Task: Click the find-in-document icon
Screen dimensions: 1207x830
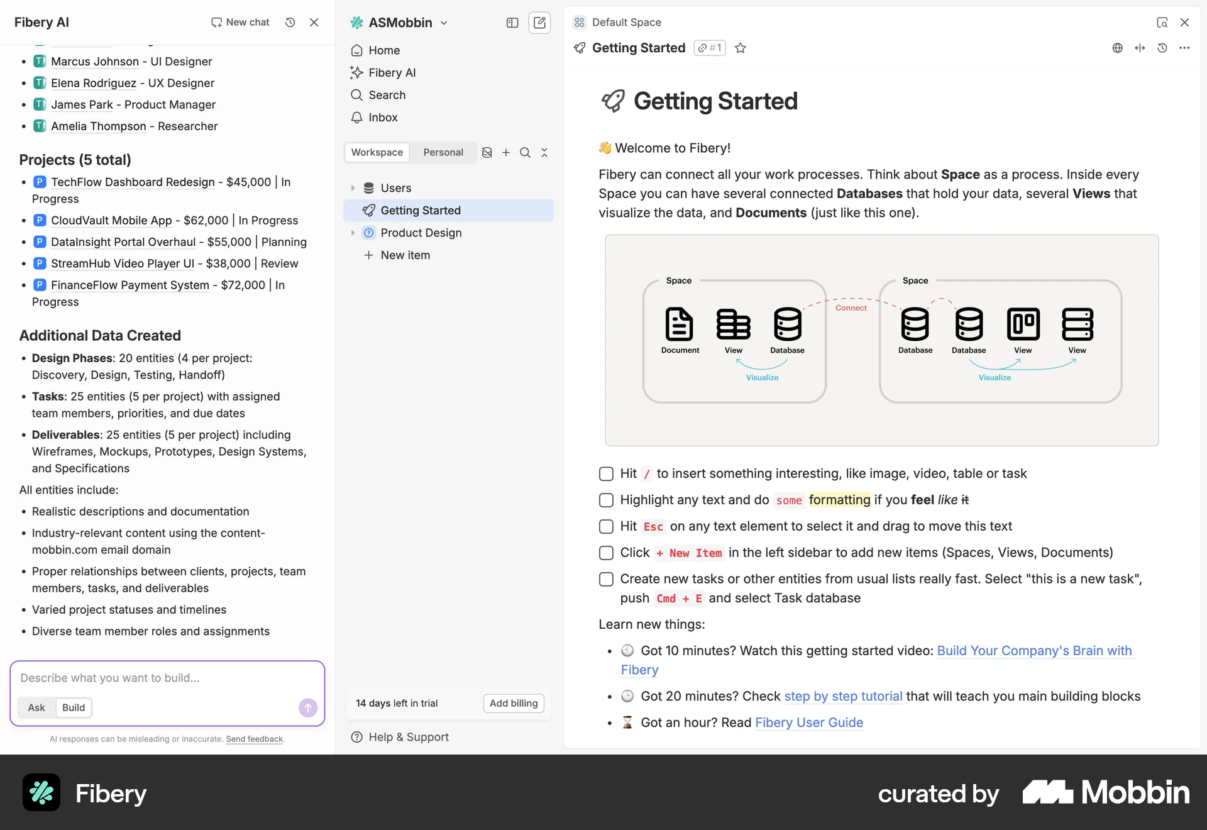Action: 1162,22
